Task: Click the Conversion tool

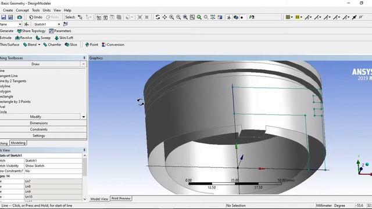Action: [x=113, y=45]
